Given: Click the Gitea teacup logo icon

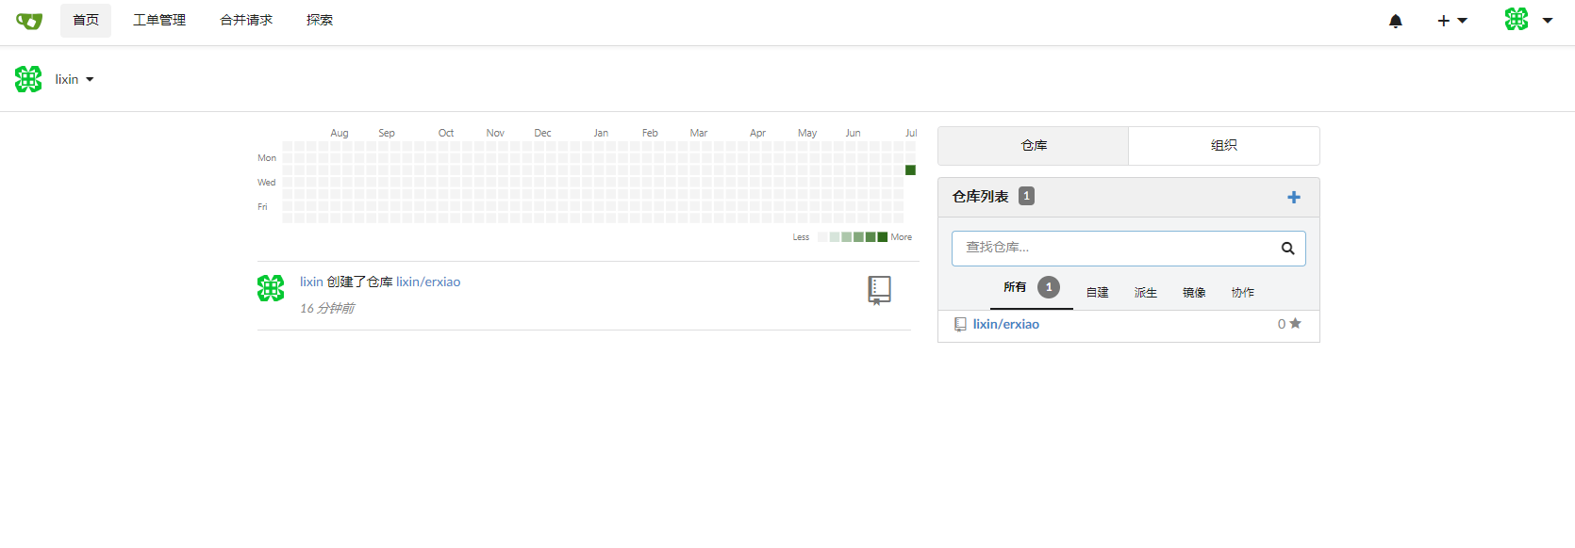Looking at the screenshot, I should coord(28,21).
